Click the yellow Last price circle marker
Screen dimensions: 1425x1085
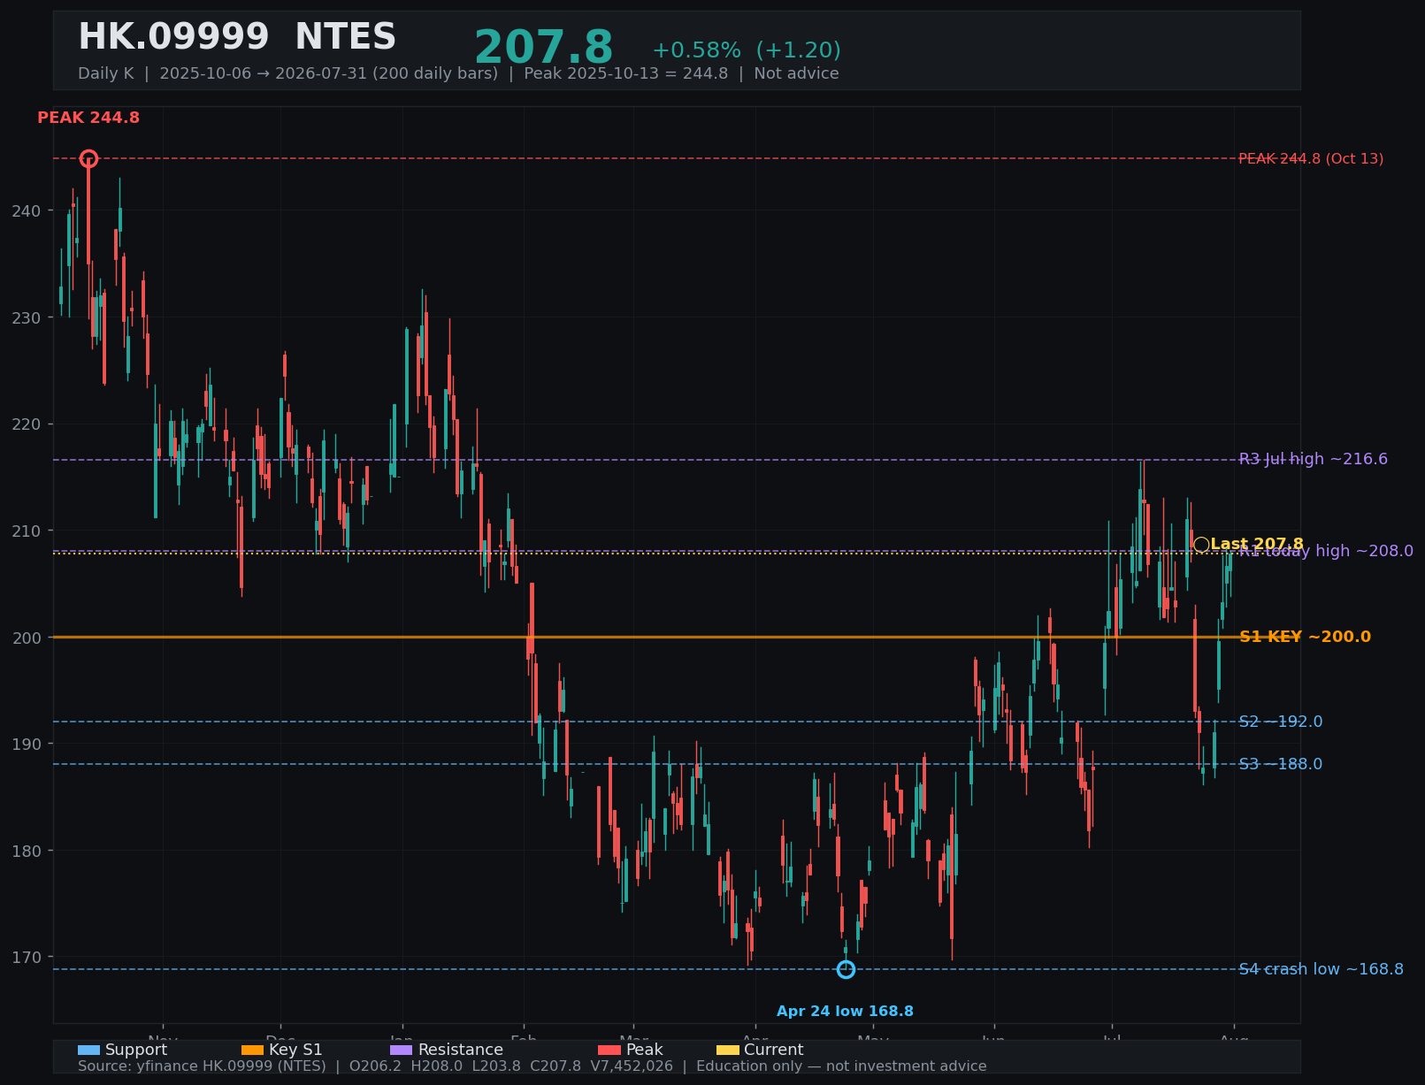pos(1201,545)
